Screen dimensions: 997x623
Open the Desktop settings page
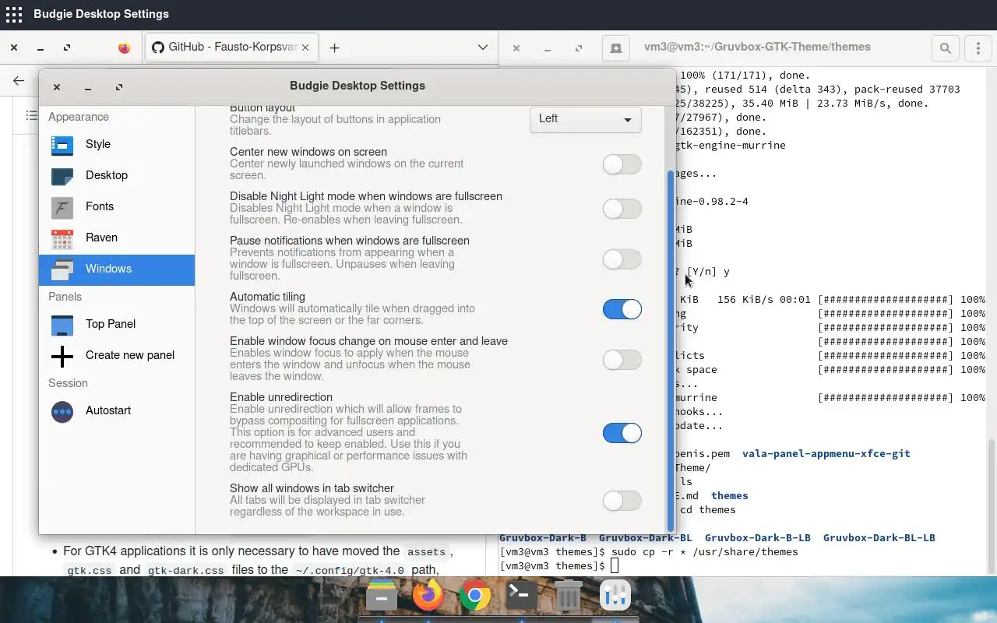click(x=117, y=175)
